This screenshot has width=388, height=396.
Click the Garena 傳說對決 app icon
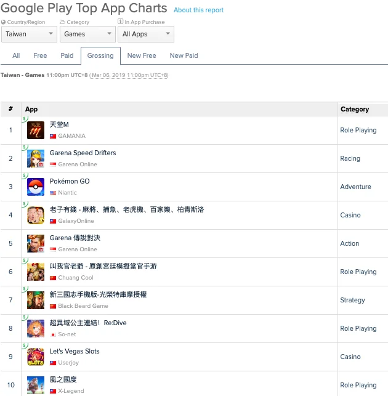point(36,243)
